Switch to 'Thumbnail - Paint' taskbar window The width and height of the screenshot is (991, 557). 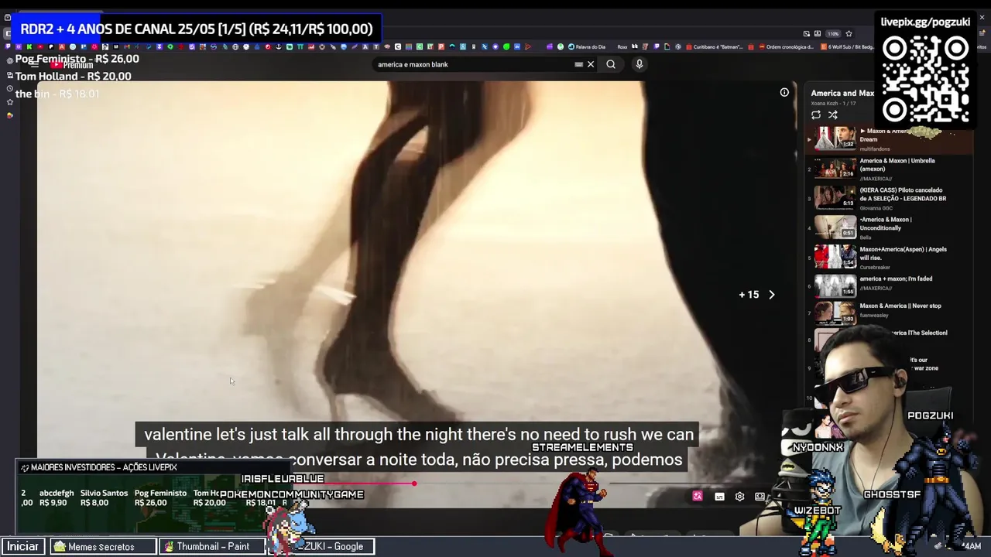point(212,546)
